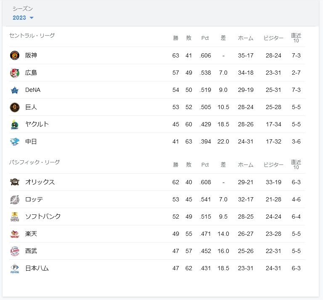Open the オリックス team link

pos(40,182)
